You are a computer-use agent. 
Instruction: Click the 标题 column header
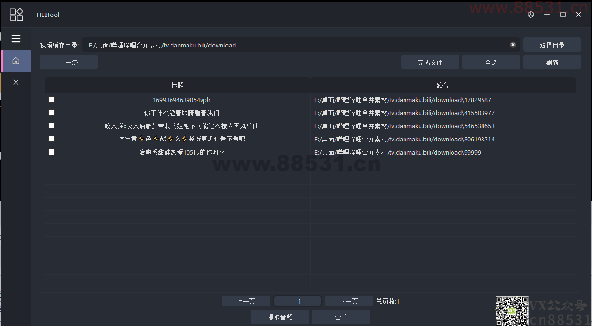click(177, 85)
